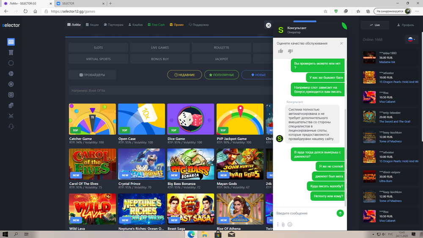Open chat options three-dot menu

click(x=277, y=224)
